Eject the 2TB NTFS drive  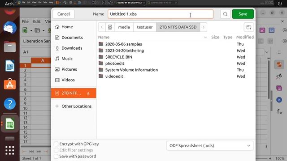point(88,93)
